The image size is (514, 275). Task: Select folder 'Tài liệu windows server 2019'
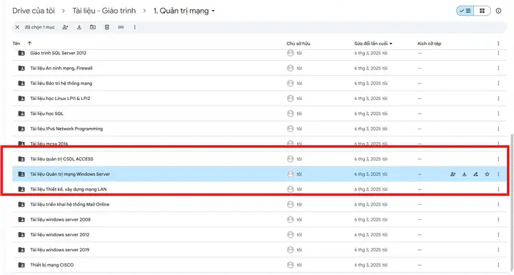[x=259, y=250]
